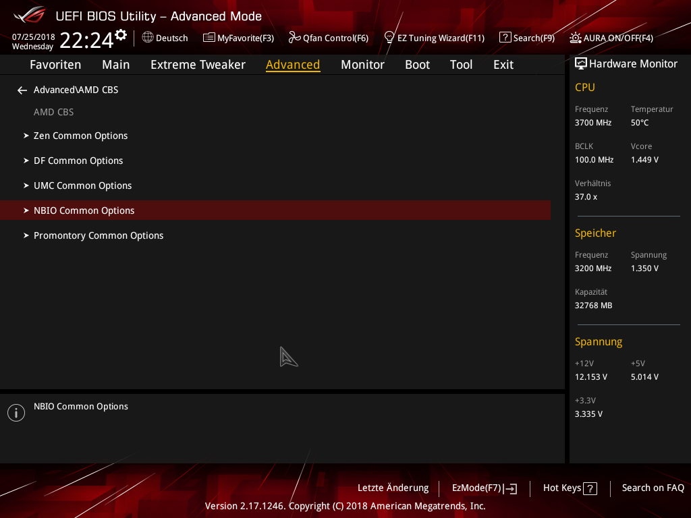Screen dimensions: 691x518
Task: Click the info icon in help panel
Action: coord(16,413)
